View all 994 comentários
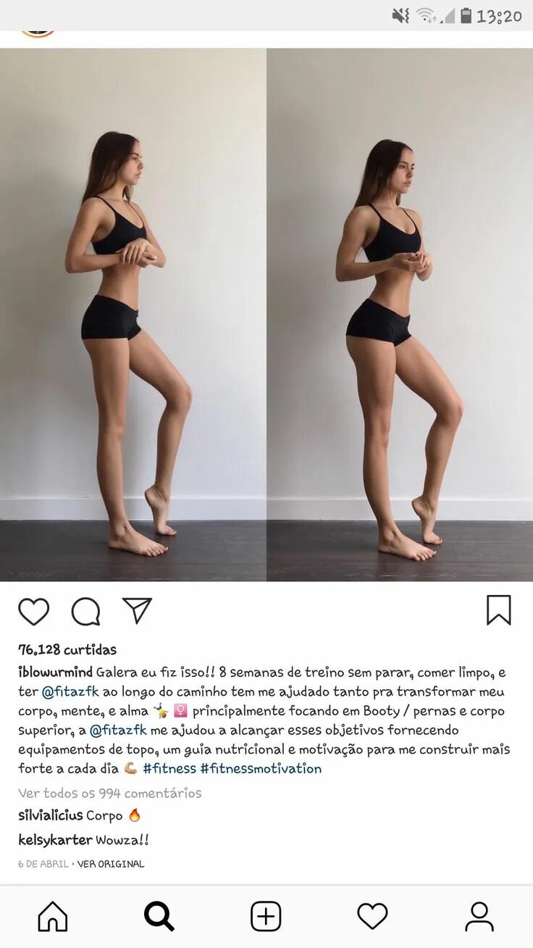This screenshot has height=948, width=533. click(110, 793)
